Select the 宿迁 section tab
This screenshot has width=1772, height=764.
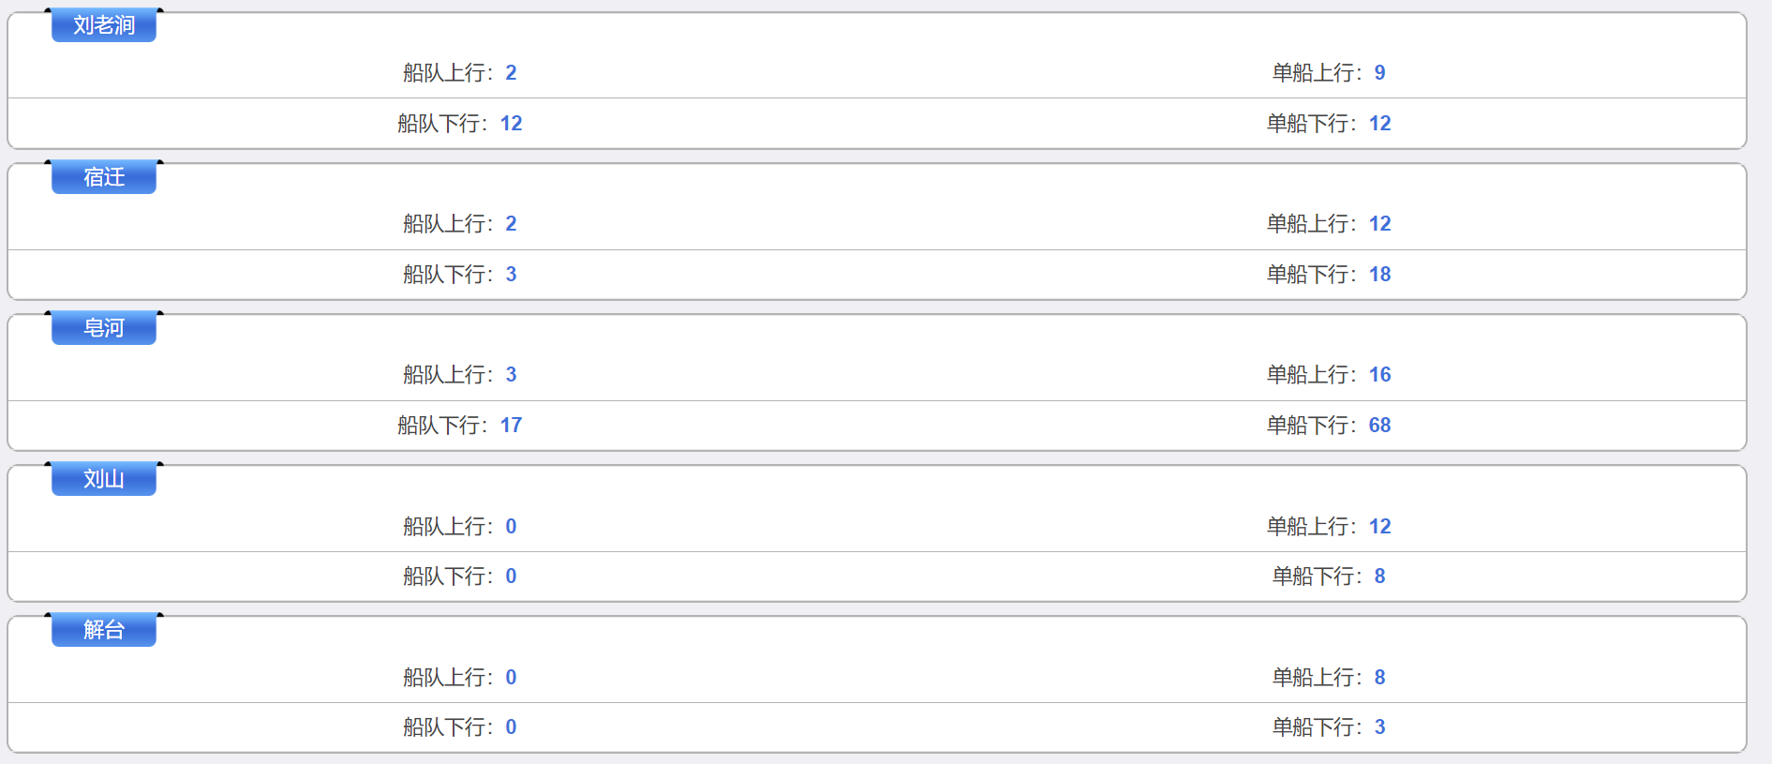104,177
